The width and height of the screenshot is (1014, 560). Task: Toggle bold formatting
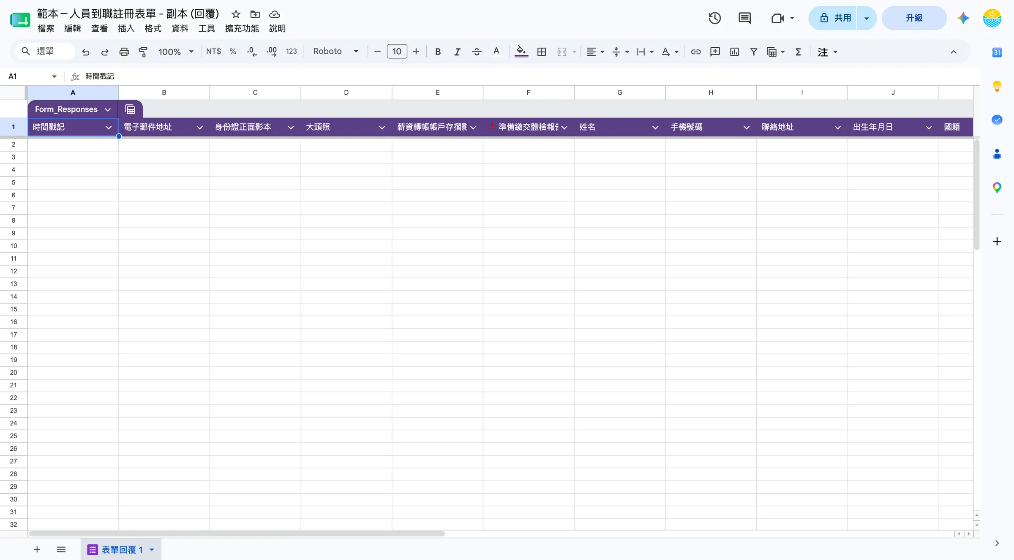pyautogui.click(x=438, y=52)
